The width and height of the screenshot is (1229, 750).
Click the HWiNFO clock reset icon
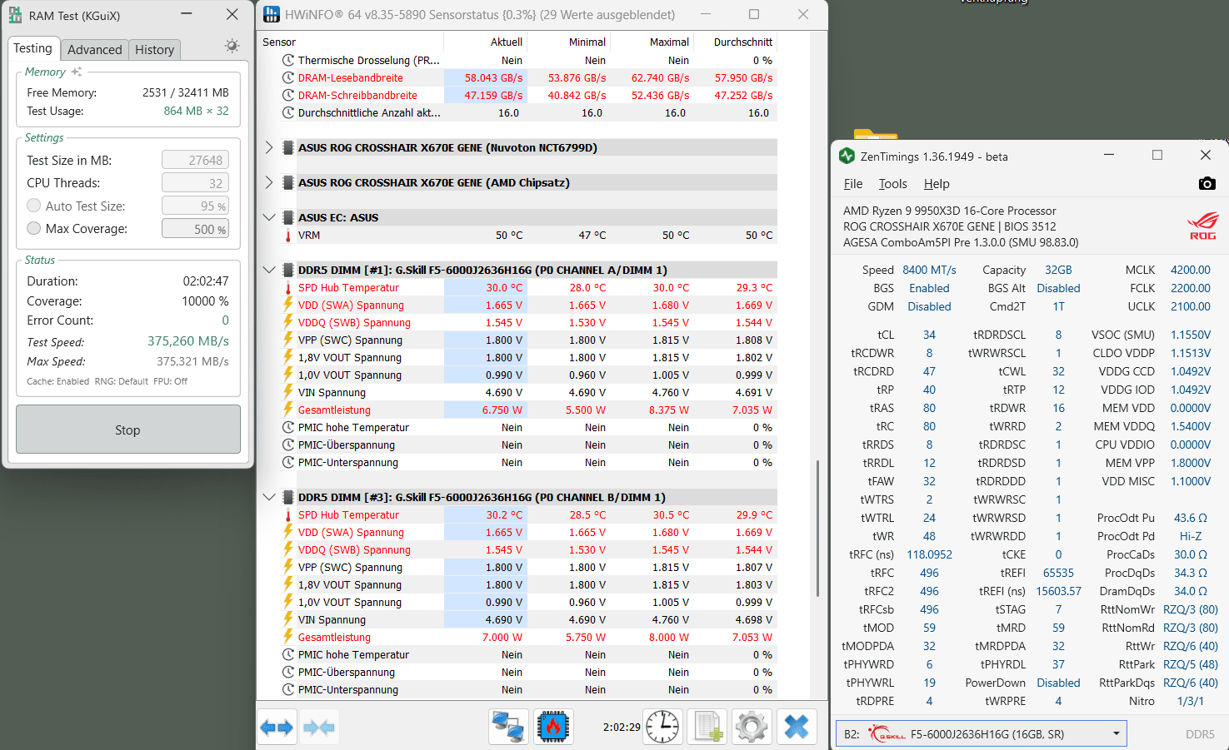point(663,727)
